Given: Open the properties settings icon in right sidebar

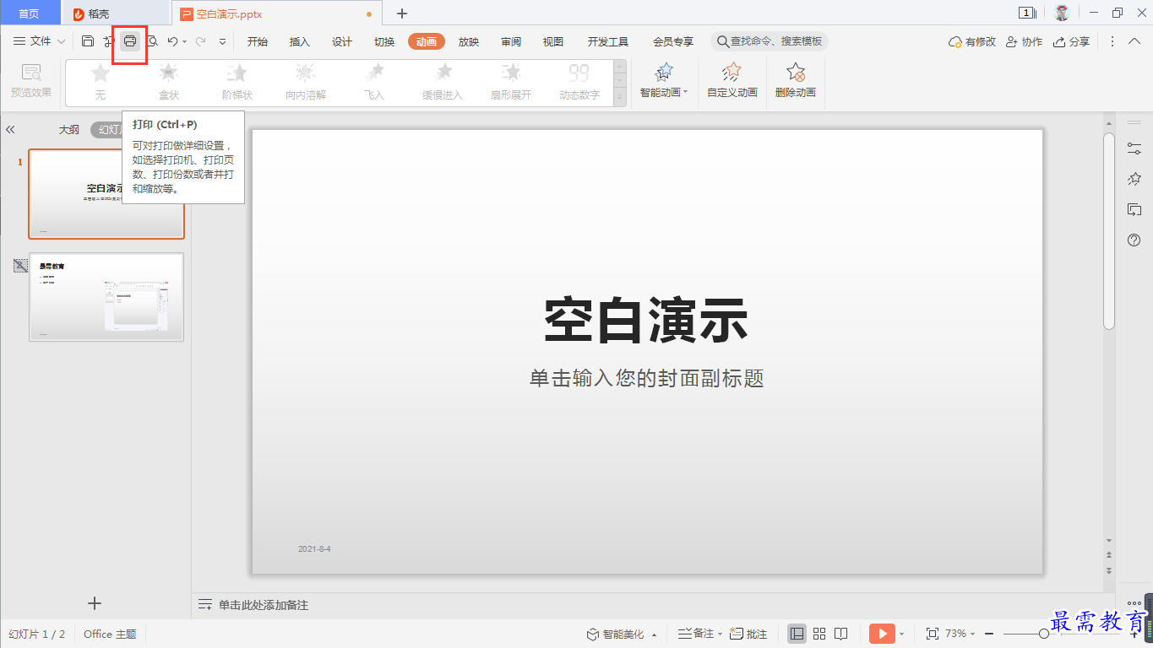Looking at the screenshot, I should coord(1134,148).
